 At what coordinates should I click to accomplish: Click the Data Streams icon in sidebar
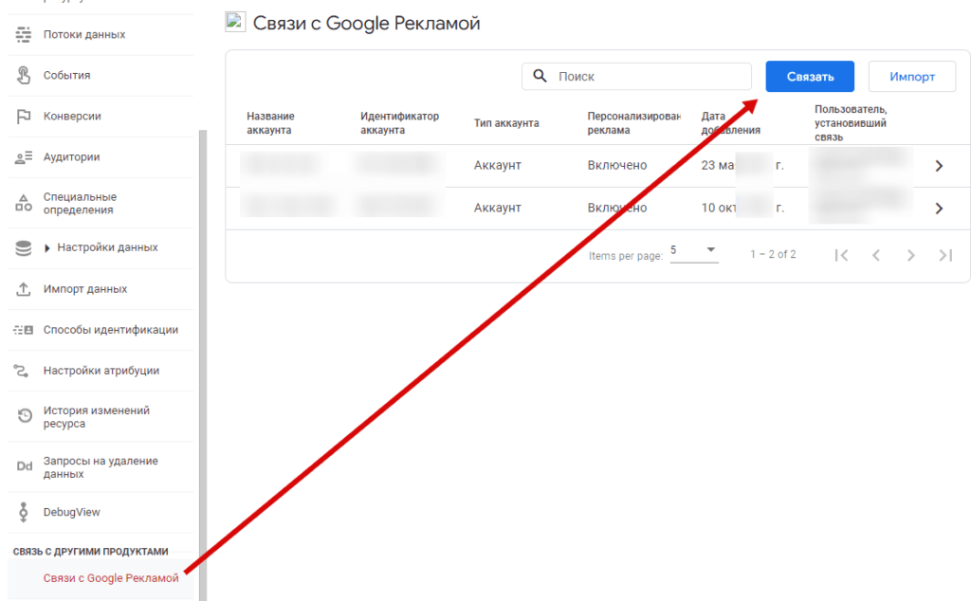24,35
